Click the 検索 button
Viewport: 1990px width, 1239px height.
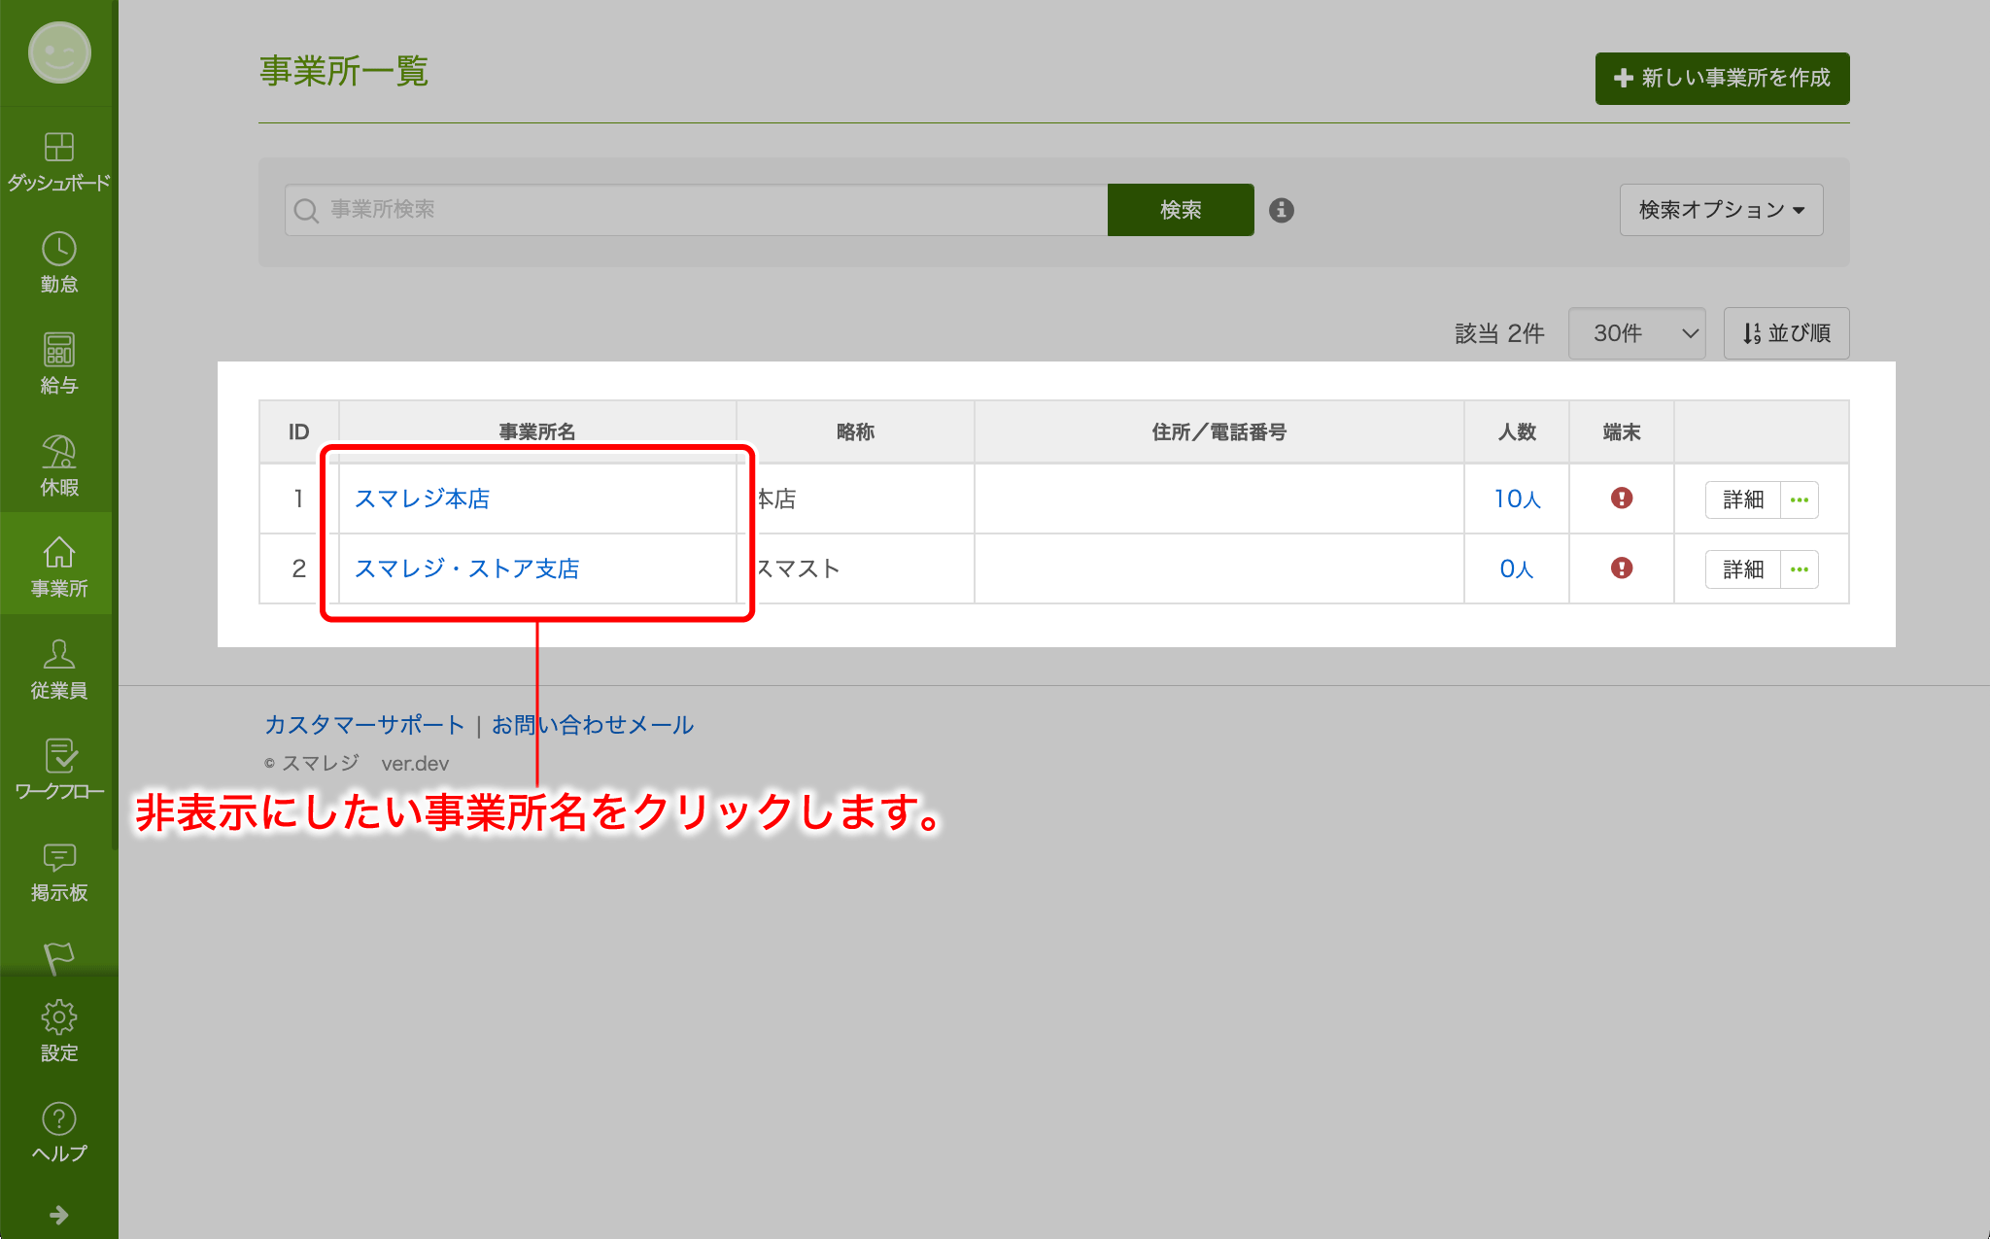(x=1181, y=210)
